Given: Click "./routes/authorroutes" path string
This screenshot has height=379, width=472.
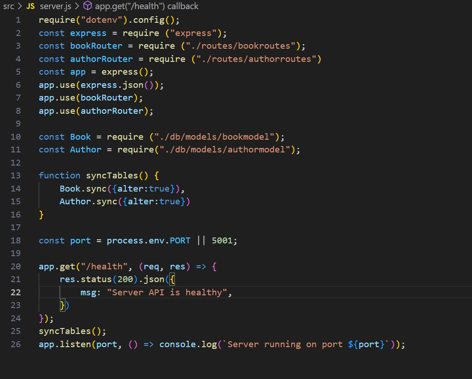Looking at the screenshot, I should tap(256, 59).
